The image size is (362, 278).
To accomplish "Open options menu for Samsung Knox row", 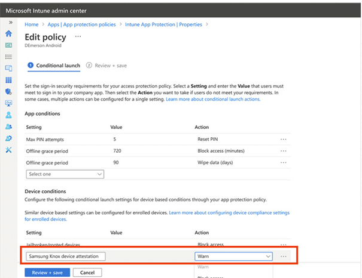I will click(x=283, y=256).
